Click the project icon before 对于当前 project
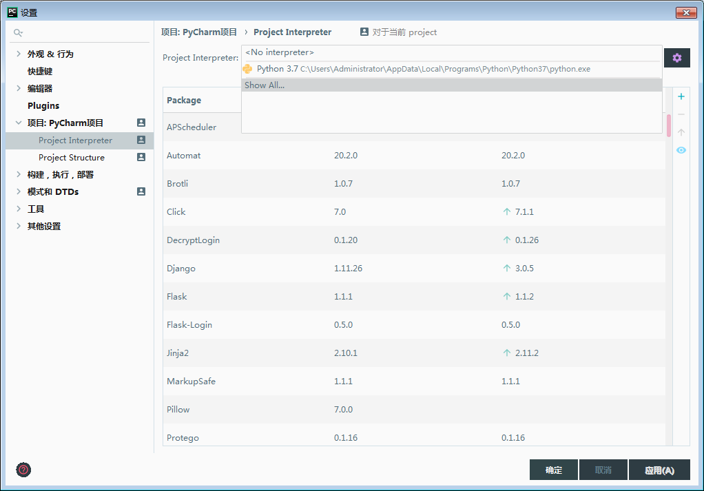Screen dimensions: 704x491 (364, 32)
